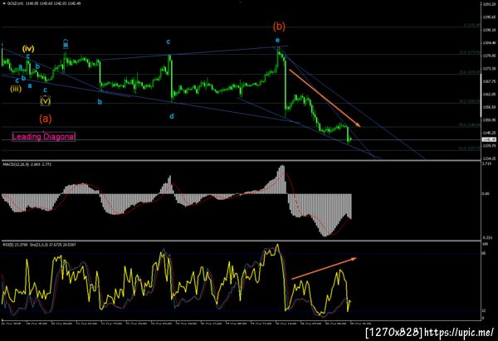Click the 1201.20 price axis label
Image resolution: width=498 pixels, height=341 pixels.
(489, 4)
